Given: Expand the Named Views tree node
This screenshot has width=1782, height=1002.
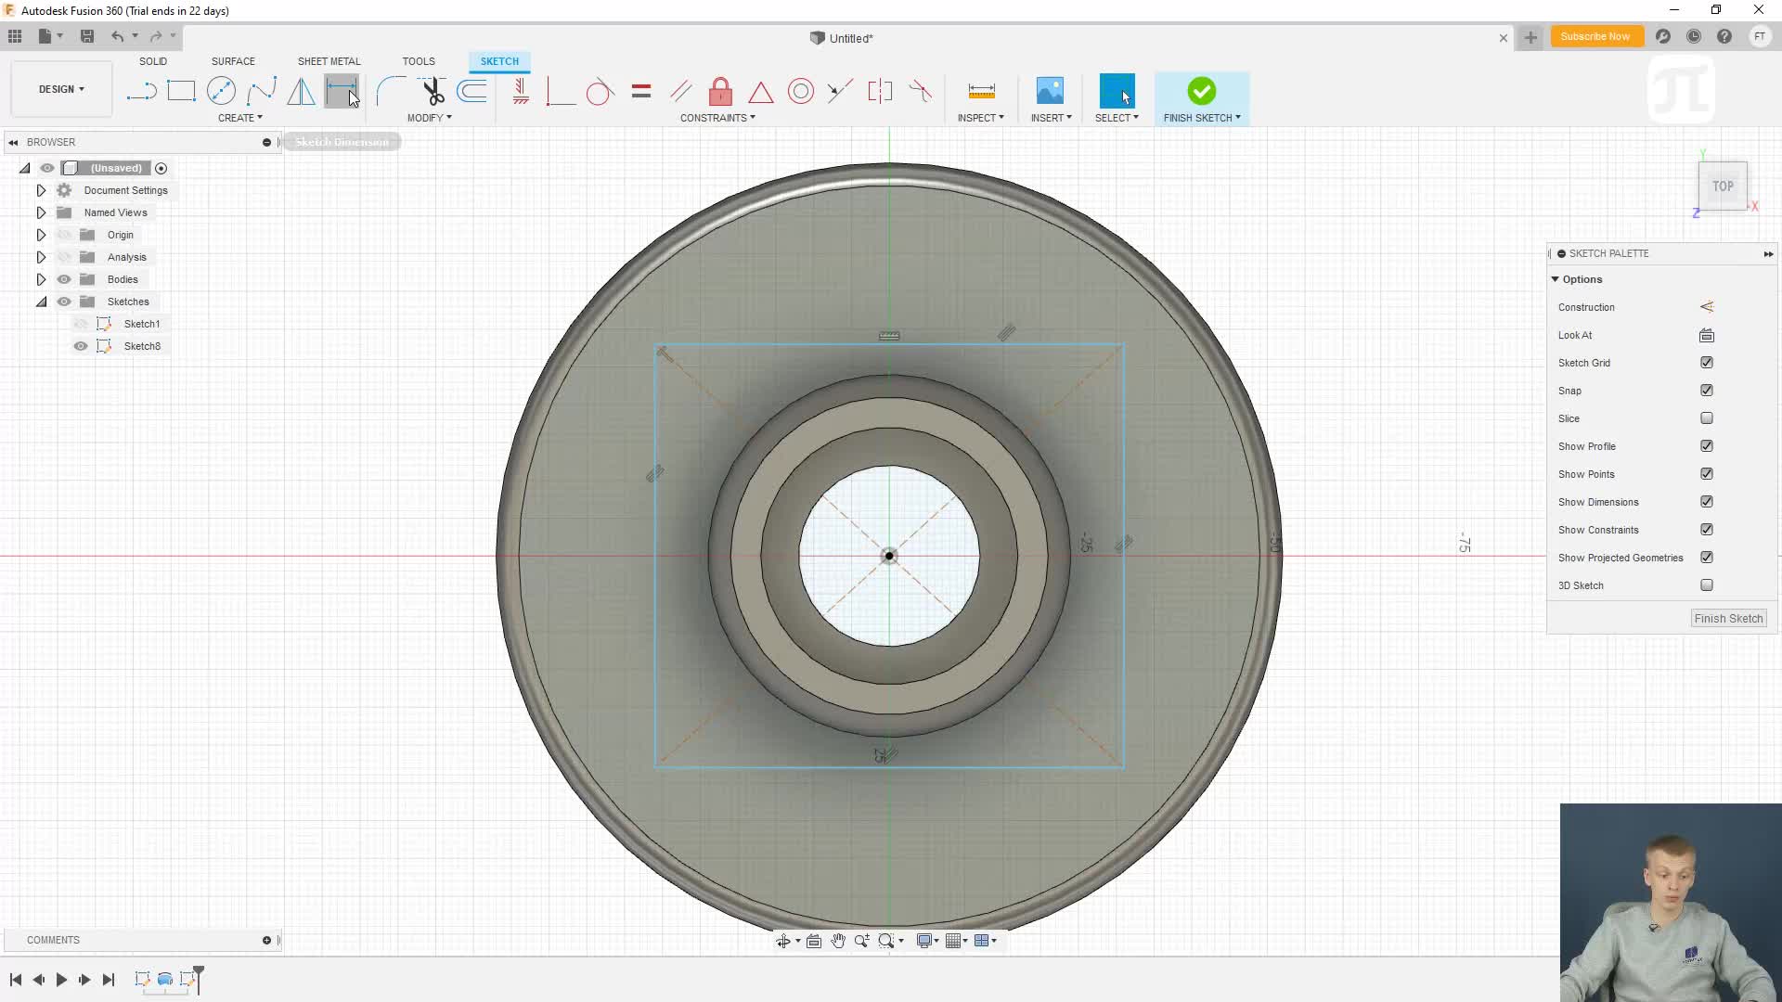Looking at the screenshot, I should [x=41, y=212].
